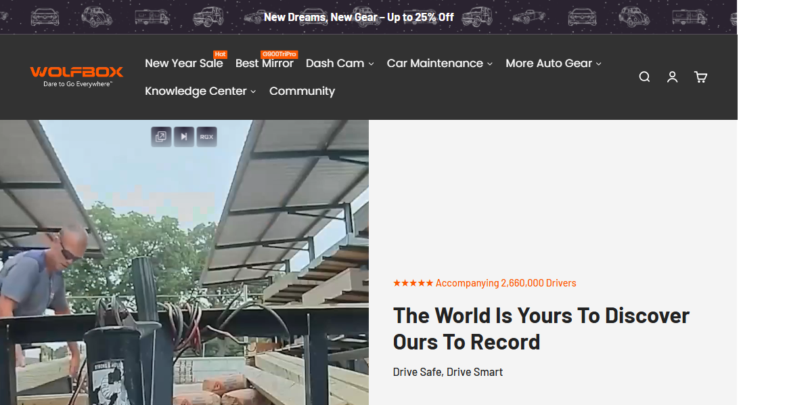Expand the Knowledge Center dropdown chevron
Image resolution: width=810 pixels, height=405 pixels.
pyautogui.click(x=253, y=92)
